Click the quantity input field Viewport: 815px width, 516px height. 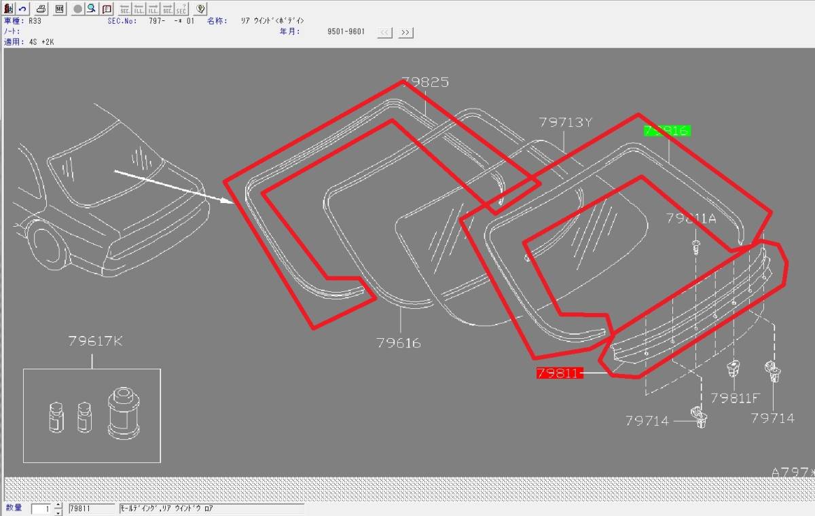pyautogui.click(x=41, y=509)
